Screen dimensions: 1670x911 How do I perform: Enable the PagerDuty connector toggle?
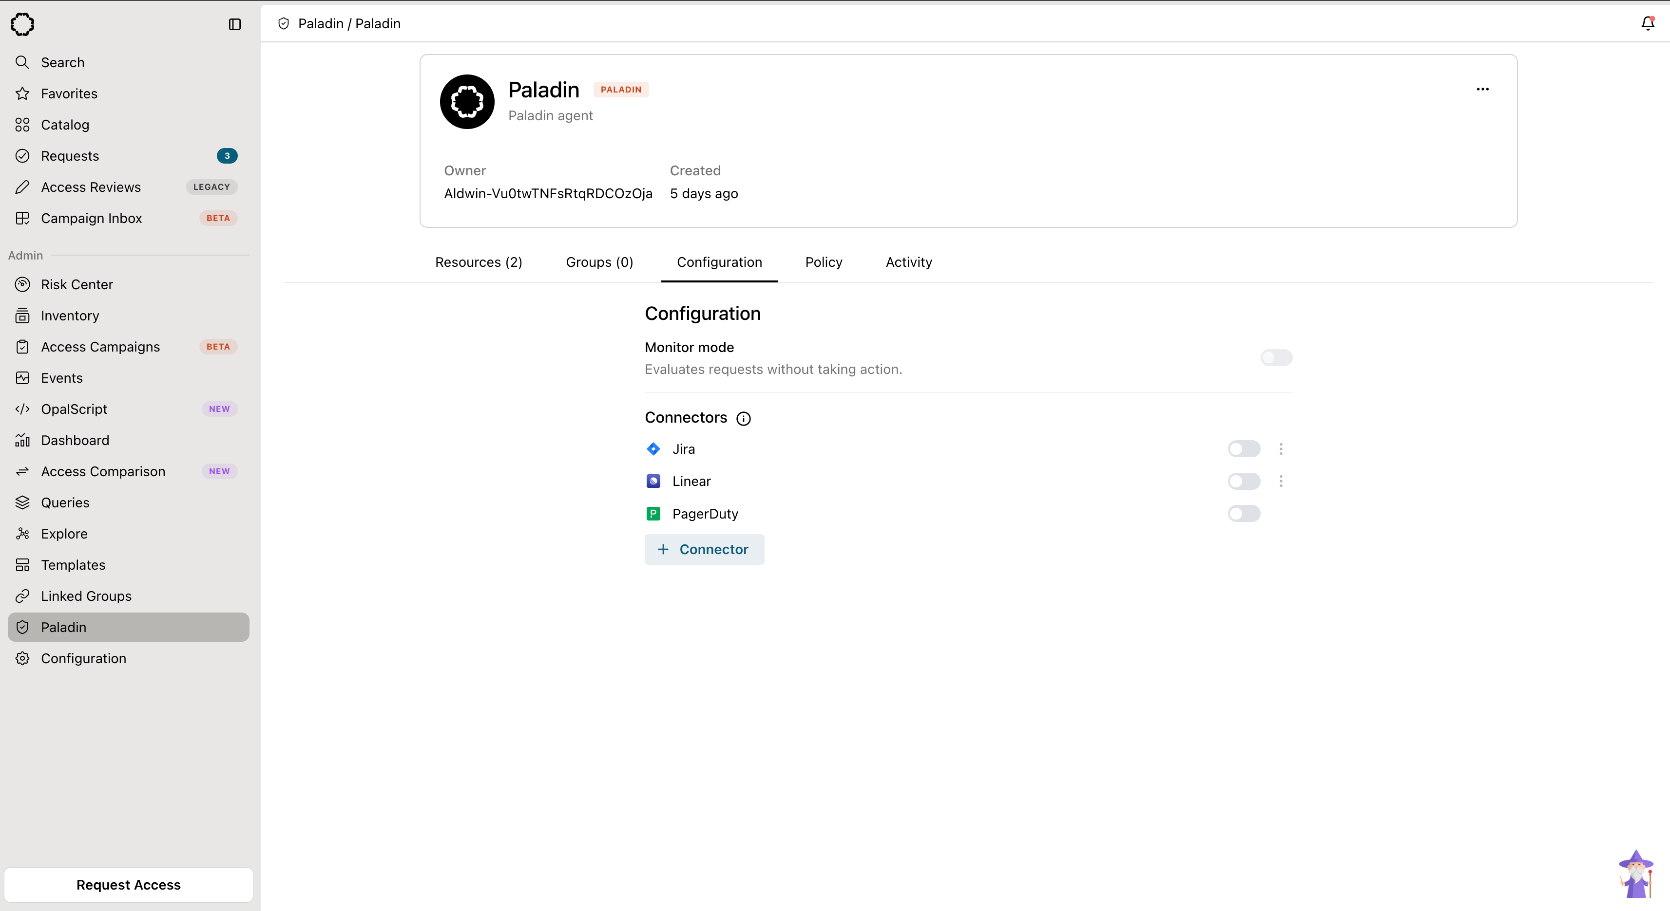point(1244,513)
